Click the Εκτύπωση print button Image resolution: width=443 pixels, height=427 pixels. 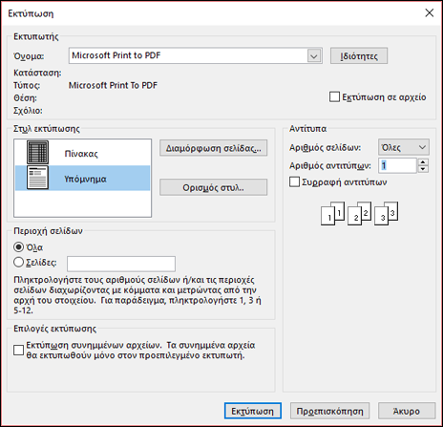[253, 411]
